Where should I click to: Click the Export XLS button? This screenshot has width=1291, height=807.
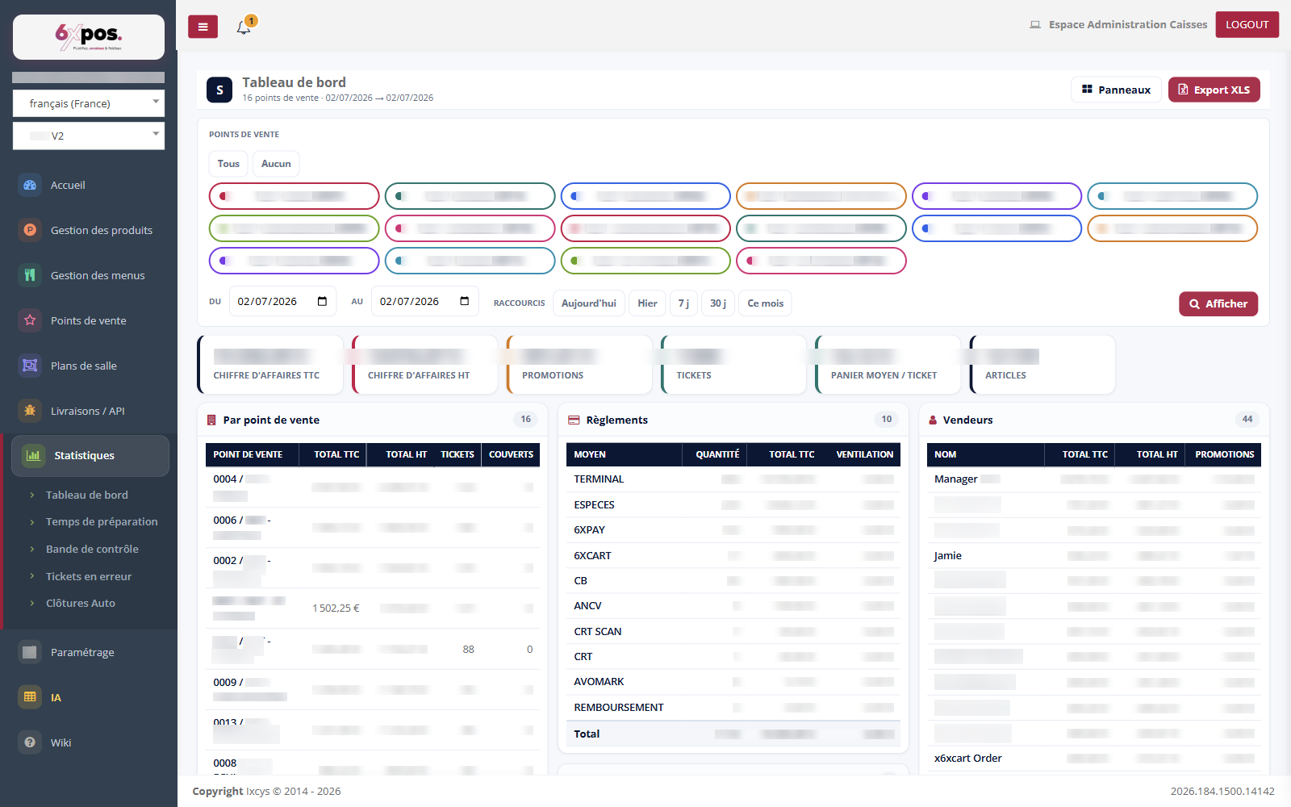click(1214, 90)
